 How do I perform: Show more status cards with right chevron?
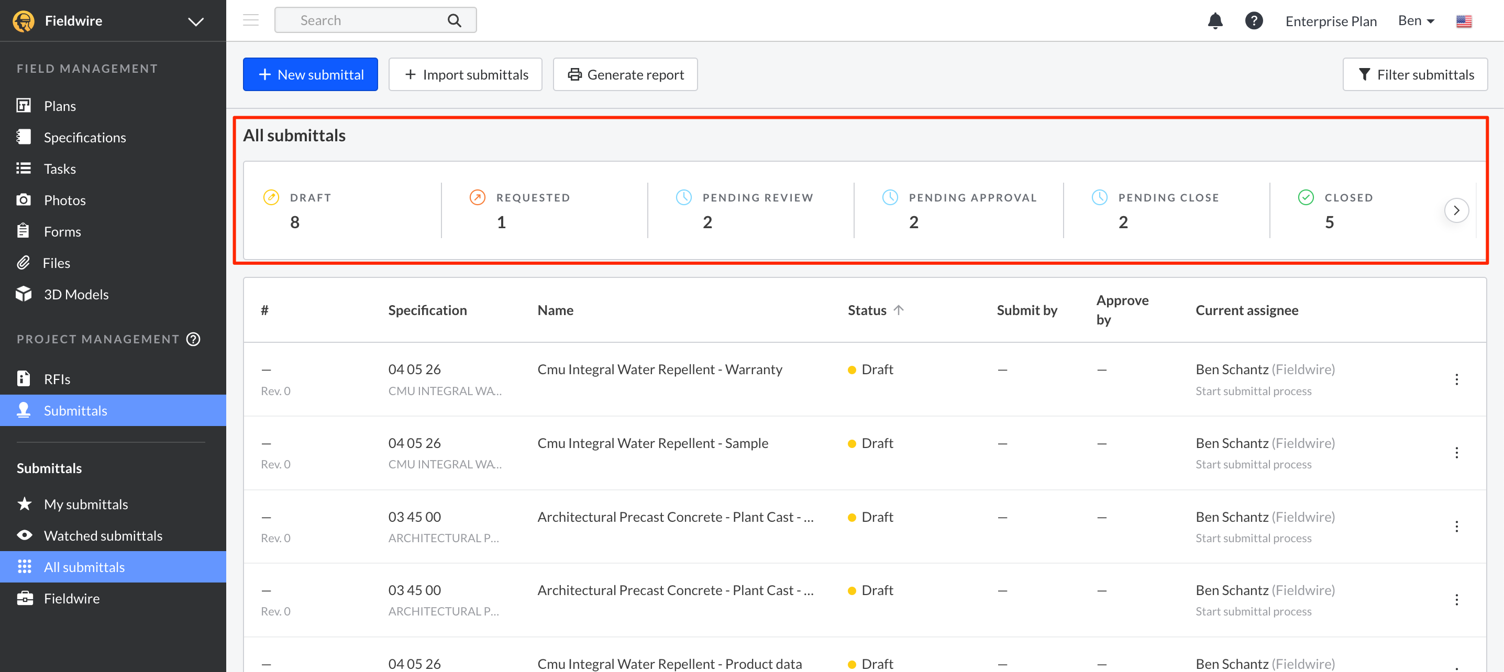click(1456, 210)
